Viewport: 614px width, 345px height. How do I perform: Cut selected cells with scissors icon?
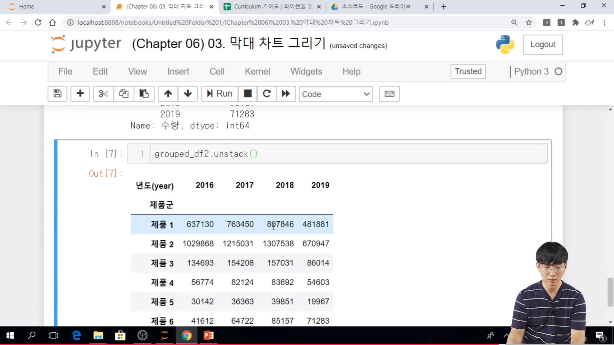point(103,94)
